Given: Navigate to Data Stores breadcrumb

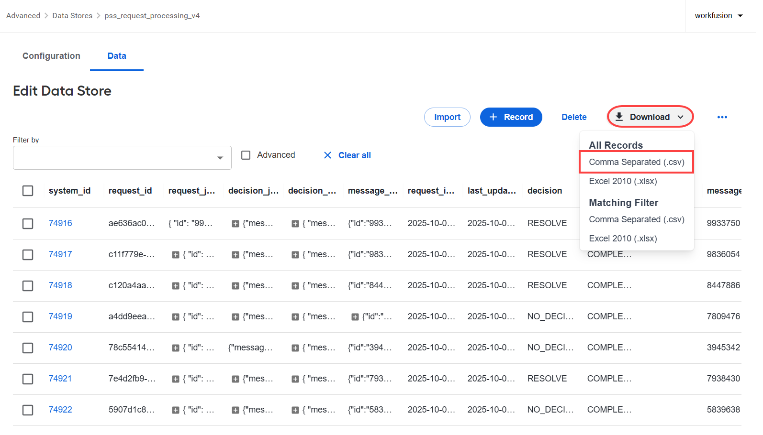Looking at the screenshot, I should click(72, 16).
